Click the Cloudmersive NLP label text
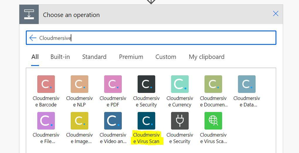This screenshot has height=153, width=299. pos(79,102)
